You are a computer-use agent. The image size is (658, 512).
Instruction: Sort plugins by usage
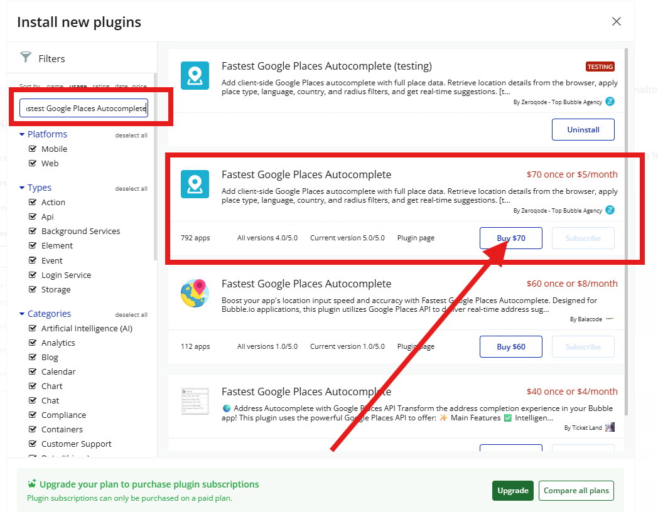pos(78,86)
